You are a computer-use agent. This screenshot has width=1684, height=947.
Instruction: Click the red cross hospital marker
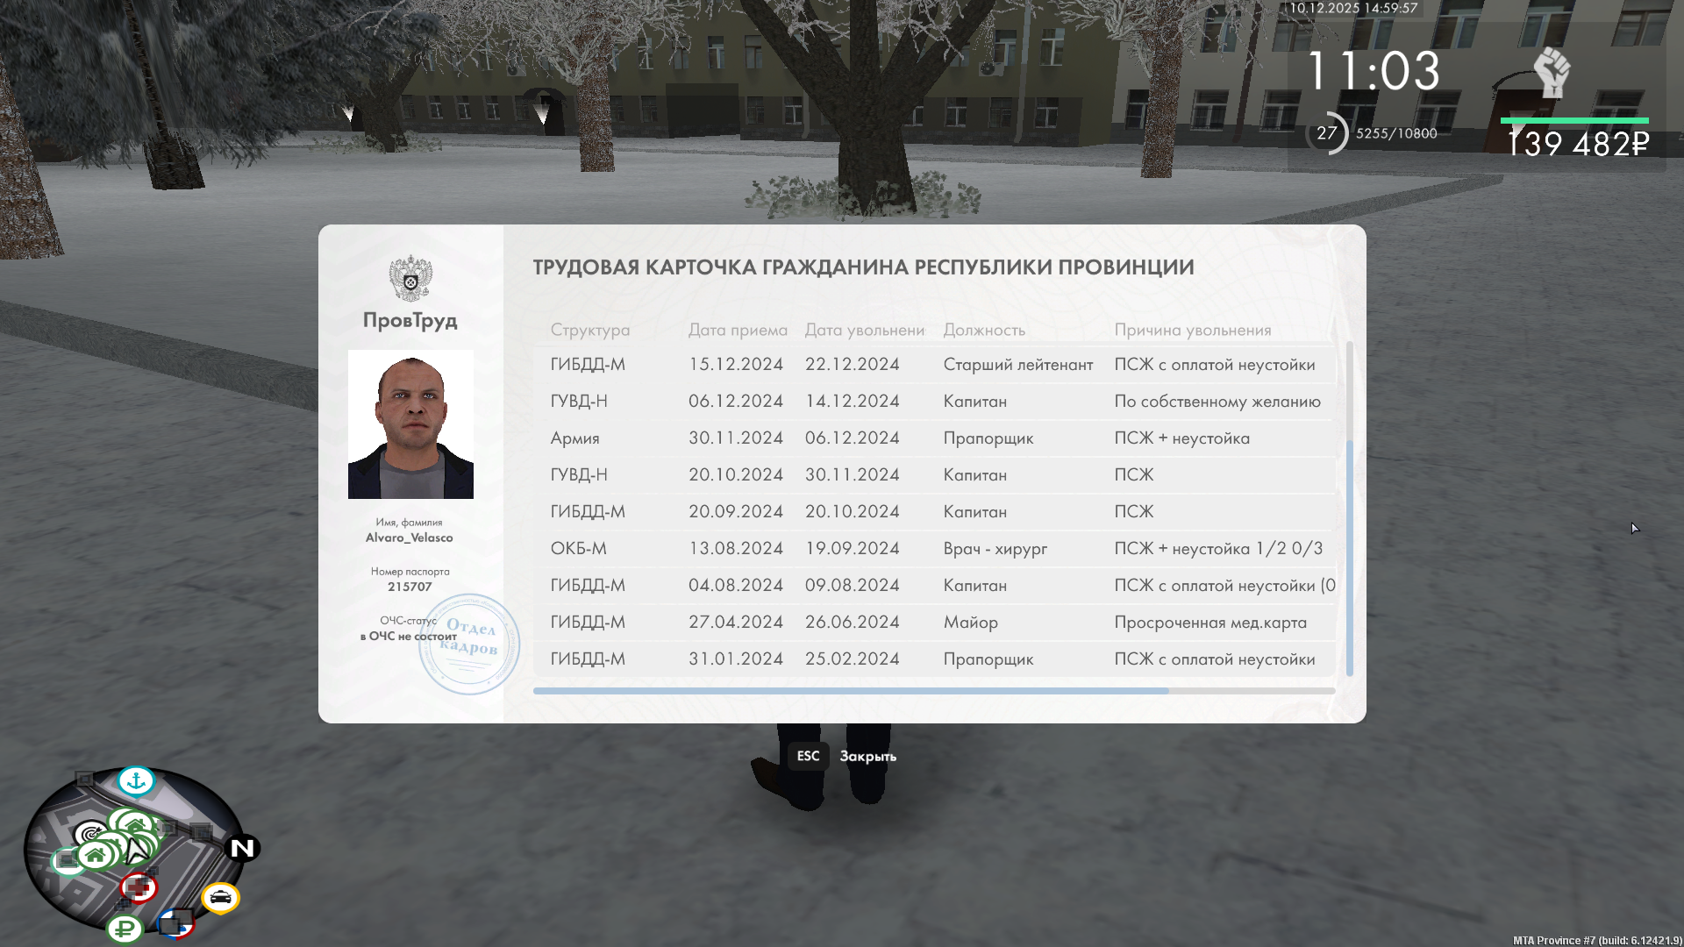click(139, 888)
